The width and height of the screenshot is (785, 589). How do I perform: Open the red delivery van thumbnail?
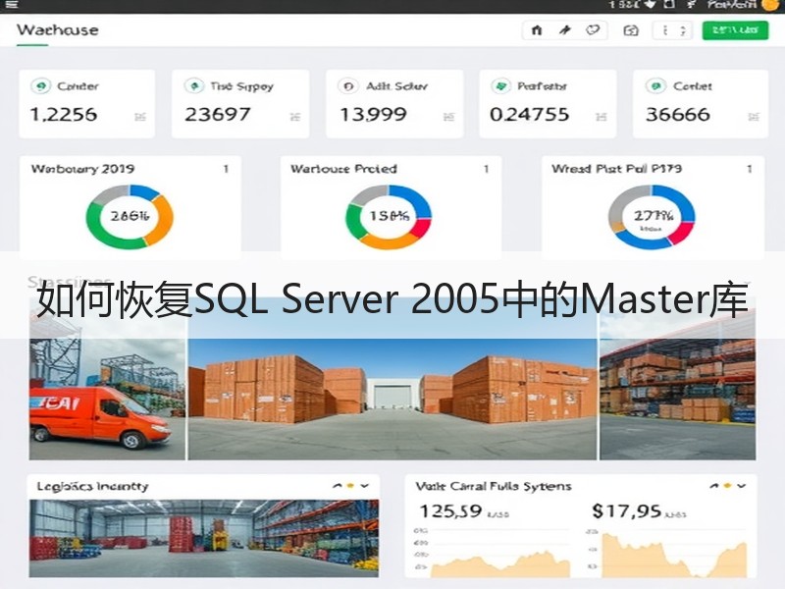click(x=107, y=385)
